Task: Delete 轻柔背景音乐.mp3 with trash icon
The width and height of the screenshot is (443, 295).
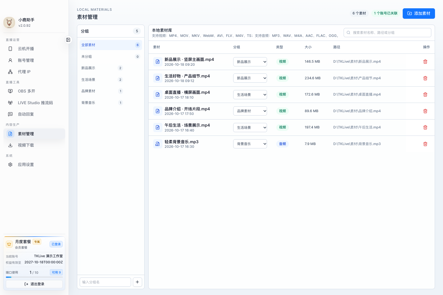Action: (x=425, y=144)
